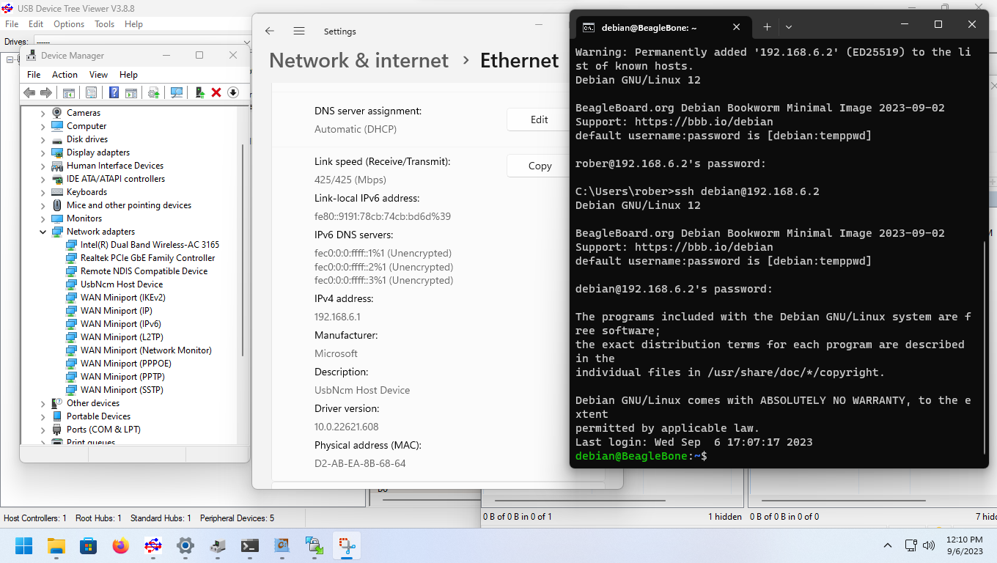Image resolution: width=997 pixels, height=563 pixels.
Task: Click the Settings gear taskbar icon
Action: (x=185, y=545)
